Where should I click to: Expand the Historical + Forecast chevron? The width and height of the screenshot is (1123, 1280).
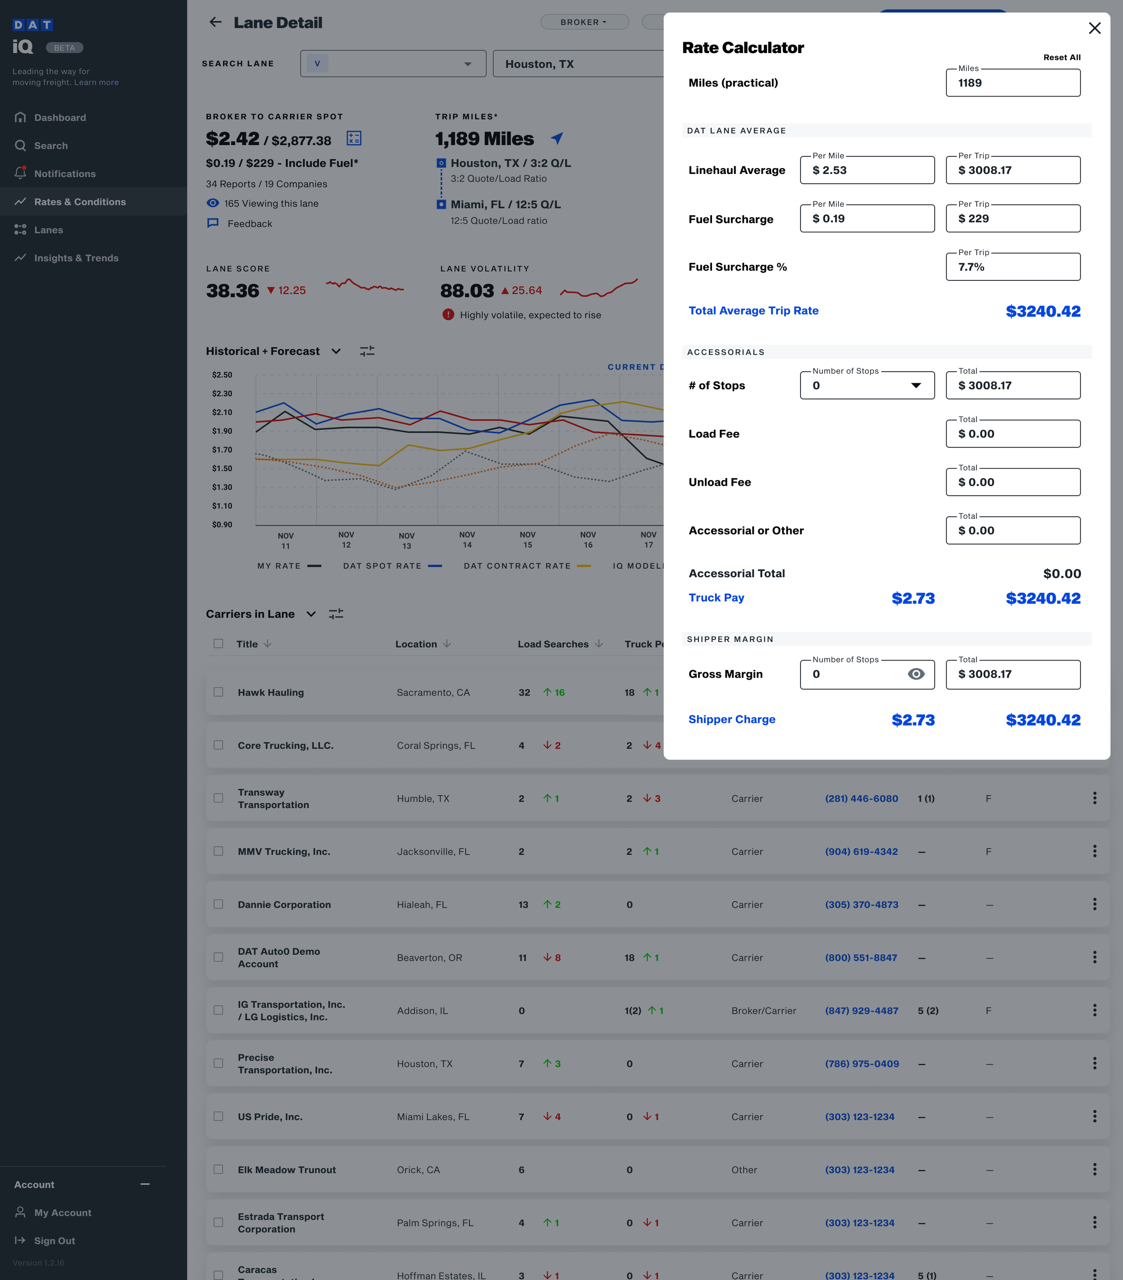tap(336, 351)
